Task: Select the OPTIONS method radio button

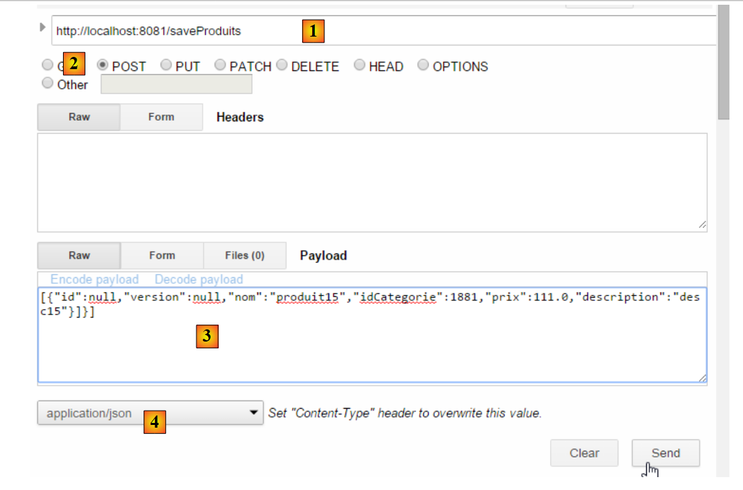Action: [x=423, y=65]
